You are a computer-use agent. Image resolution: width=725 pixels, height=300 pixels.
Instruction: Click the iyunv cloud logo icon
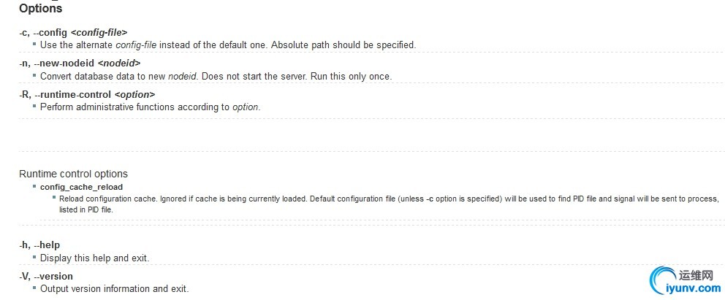coord(665,280)
